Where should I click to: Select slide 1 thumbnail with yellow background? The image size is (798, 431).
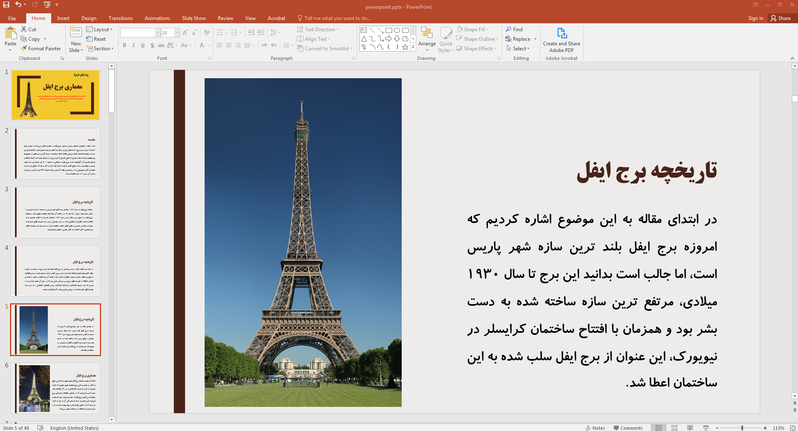click(55, 95)
